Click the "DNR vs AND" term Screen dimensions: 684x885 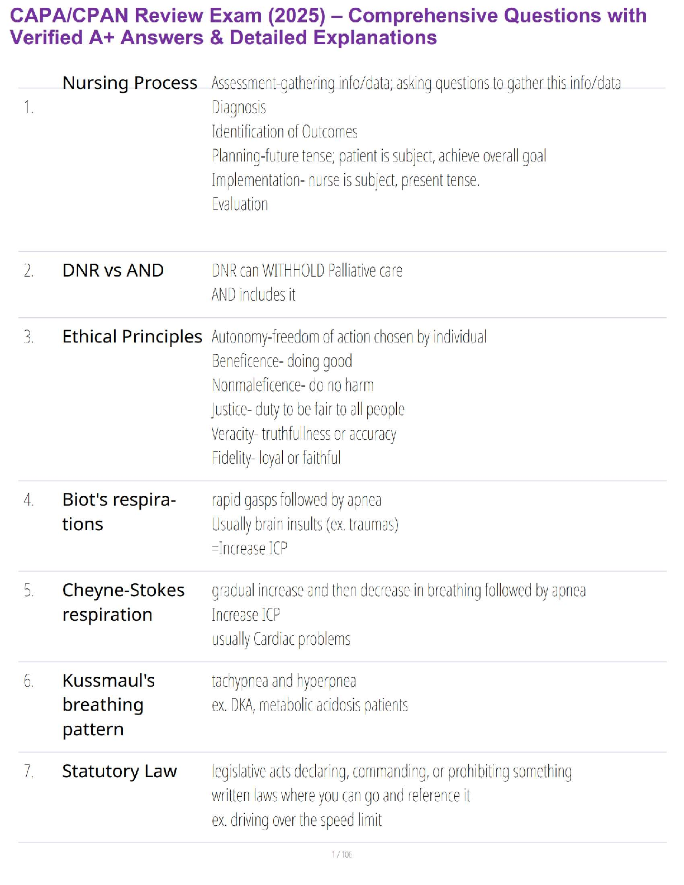click(x=113, y=270)
